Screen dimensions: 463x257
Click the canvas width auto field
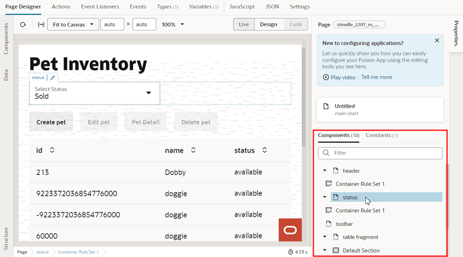point(112,24)
